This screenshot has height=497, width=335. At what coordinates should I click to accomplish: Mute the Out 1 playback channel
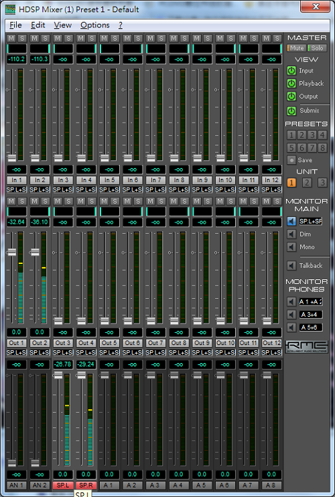tap(11, 201)
